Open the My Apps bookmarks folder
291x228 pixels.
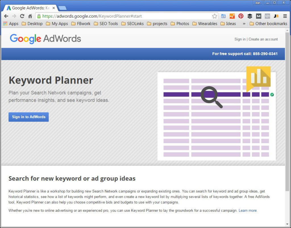(x=57, y=24)
